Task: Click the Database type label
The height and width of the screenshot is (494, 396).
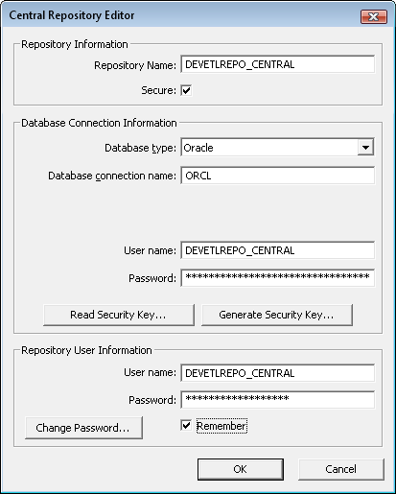Action: click(x=140, y=148)
